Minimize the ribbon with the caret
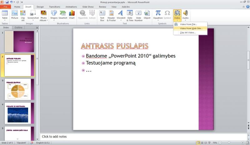This screenshot has width=250, height=145. click(244, 7)
